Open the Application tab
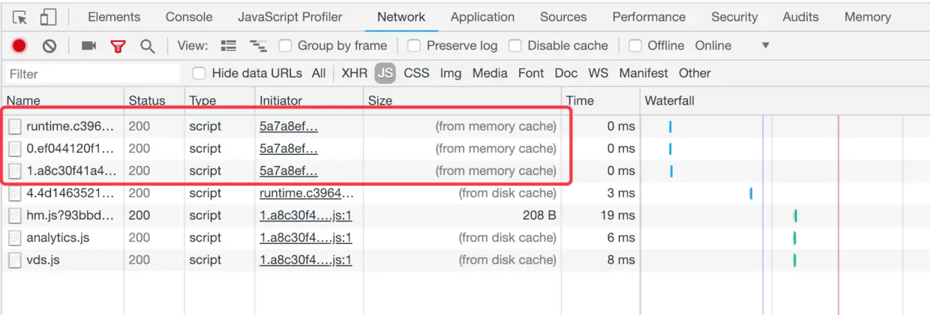 pos(482,17)
